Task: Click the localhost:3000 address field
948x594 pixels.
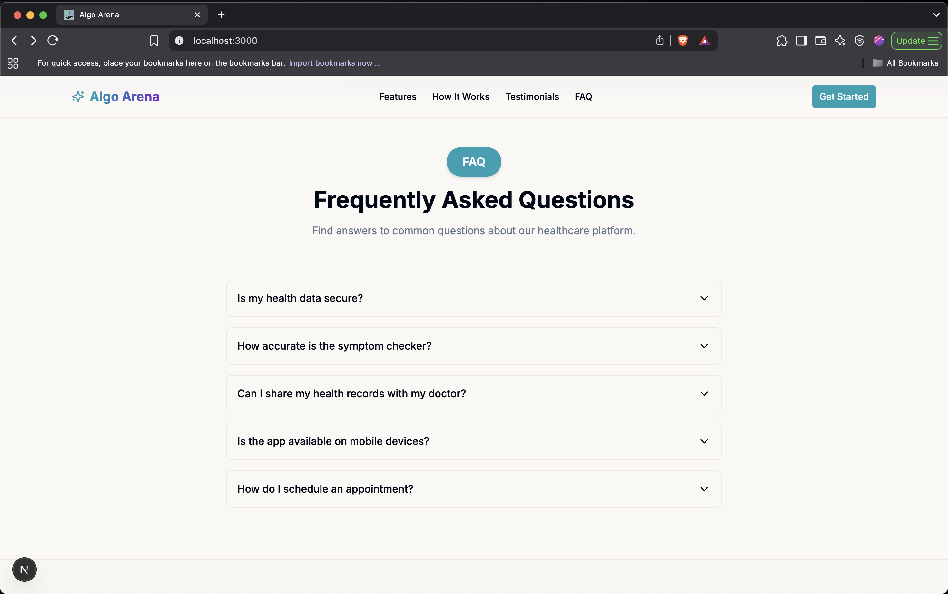Action: [393, 41]
